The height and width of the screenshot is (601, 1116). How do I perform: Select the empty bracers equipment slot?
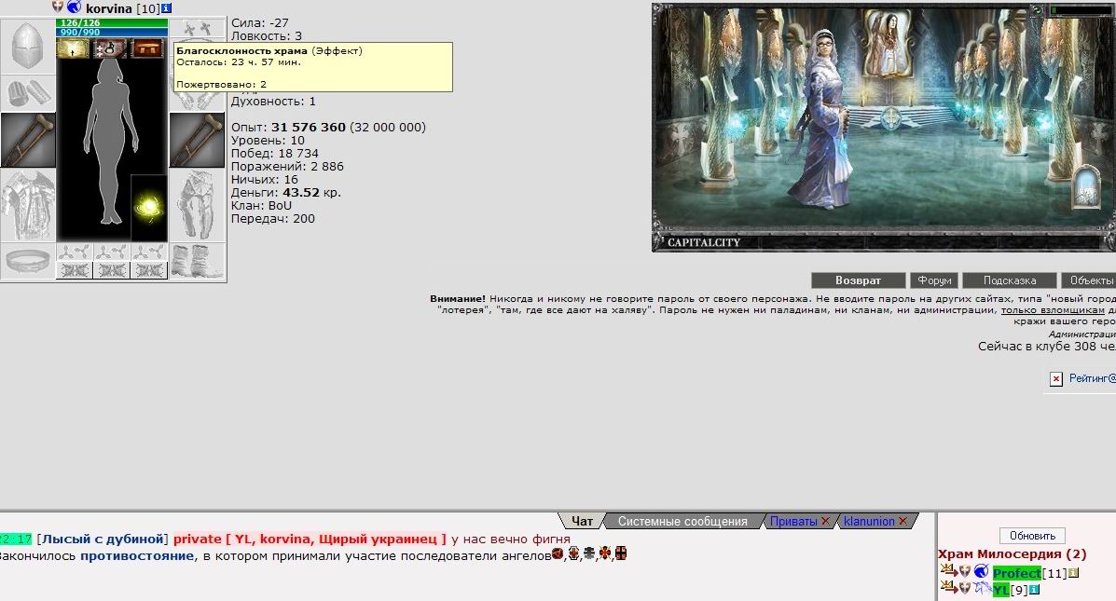[x=28, y=93]
